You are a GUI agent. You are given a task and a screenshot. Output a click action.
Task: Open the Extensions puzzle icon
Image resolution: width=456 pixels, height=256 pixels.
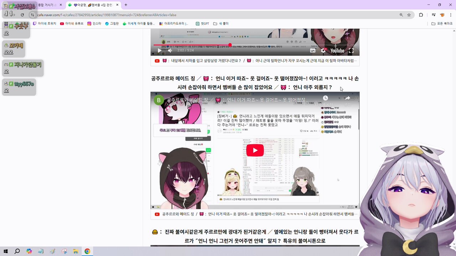[x=421, y=15]
